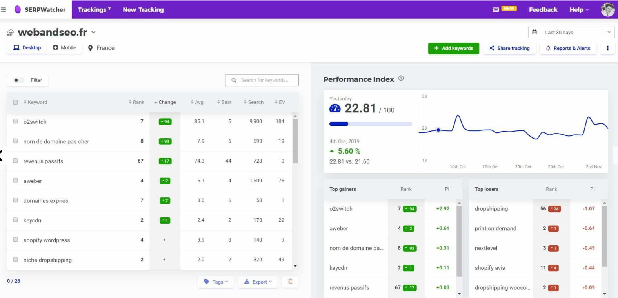Check the o2switch row checkbox
Image resolution: width=618 pixels, height=298 pixels.
tap(15, 121)
